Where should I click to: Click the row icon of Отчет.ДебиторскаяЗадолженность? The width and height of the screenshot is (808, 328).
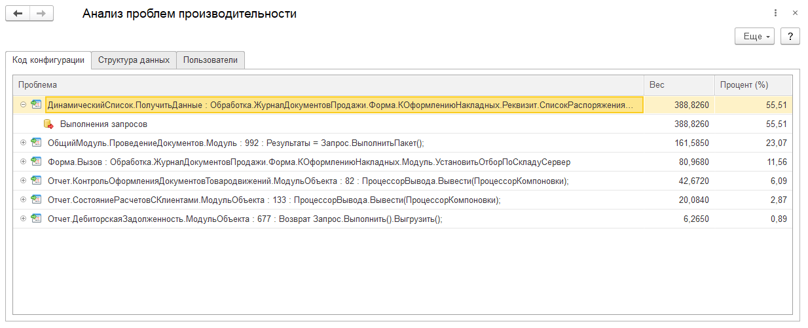point(36,219)
